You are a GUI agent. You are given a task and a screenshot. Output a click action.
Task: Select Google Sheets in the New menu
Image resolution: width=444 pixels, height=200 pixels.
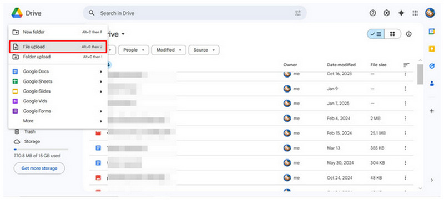(58, 81)
